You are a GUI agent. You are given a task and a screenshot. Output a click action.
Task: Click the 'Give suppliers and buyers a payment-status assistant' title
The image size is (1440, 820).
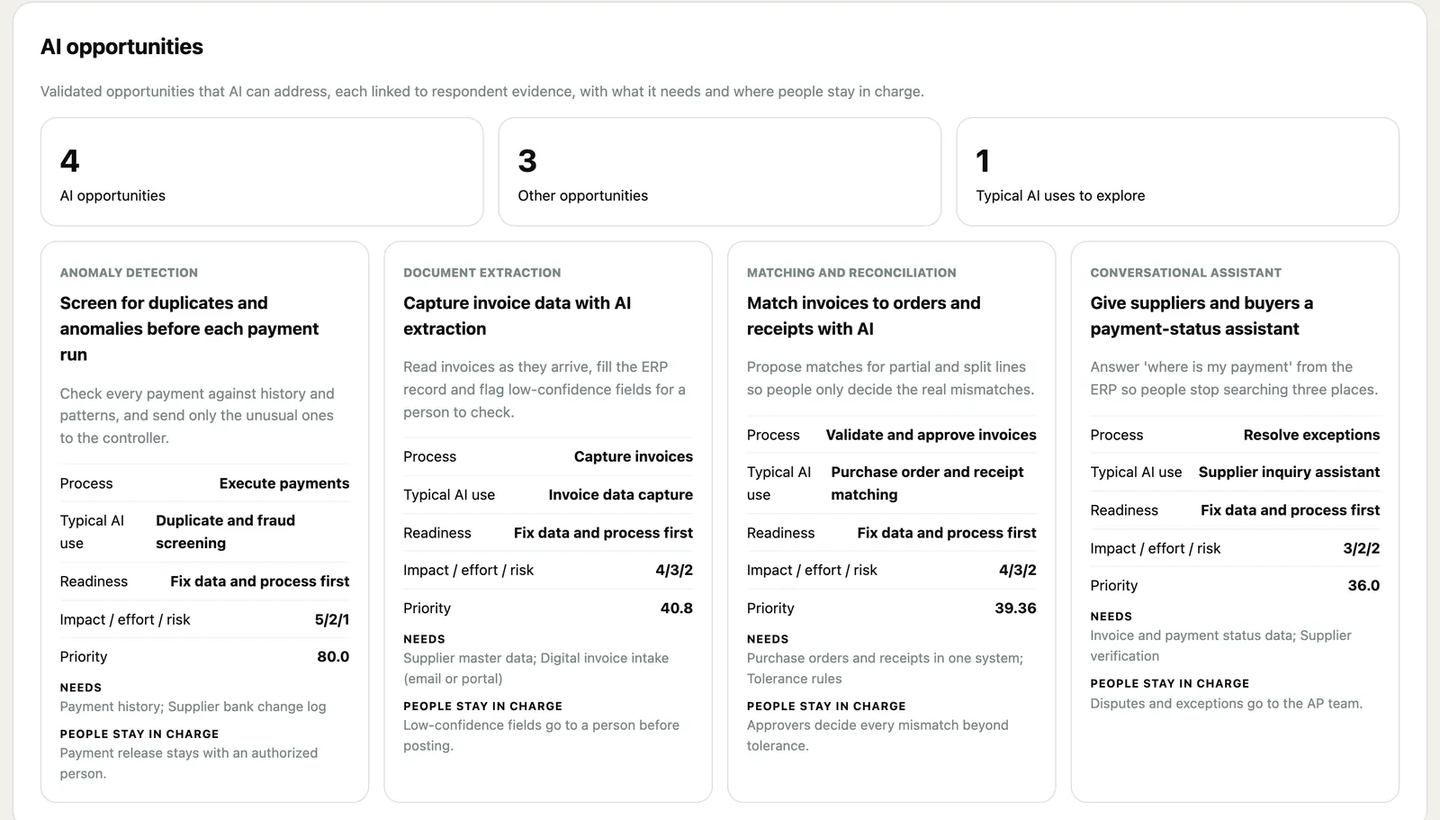click(1201, 316)
